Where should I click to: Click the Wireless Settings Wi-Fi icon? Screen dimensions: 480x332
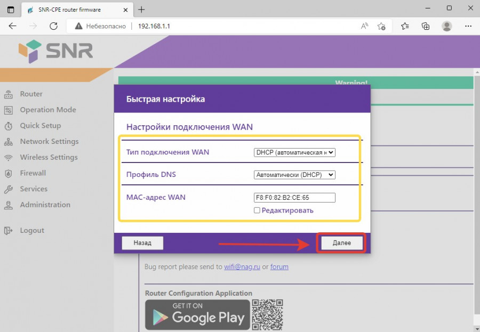click(9, 158)
